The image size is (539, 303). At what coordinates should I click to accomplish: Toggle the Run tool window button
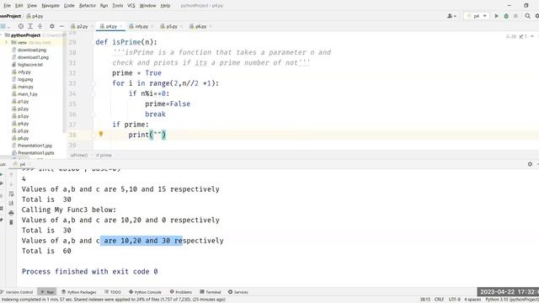(47, 292)
